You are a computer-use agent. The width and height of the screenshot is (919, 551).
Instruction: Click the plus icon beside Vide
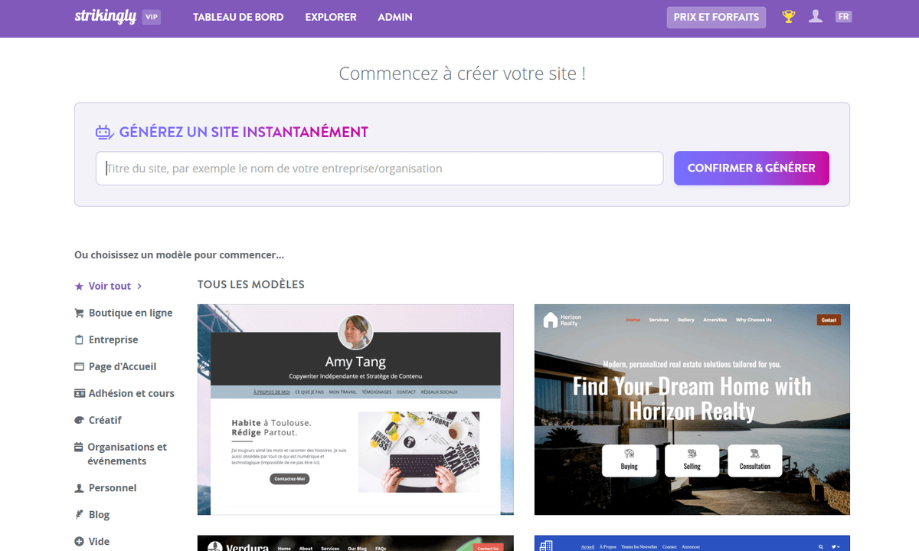[78, 540]
